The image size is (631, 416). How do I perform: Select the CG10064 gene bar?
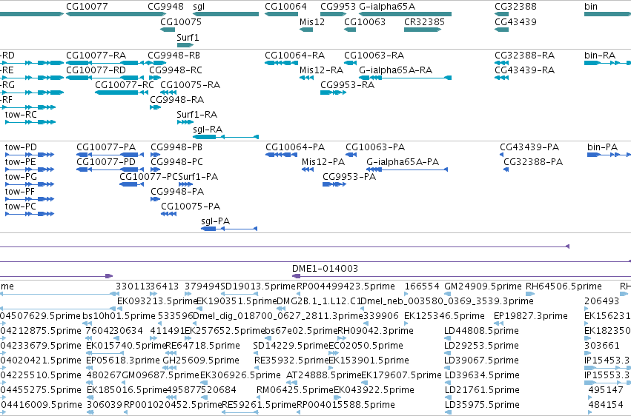[x=281, y=14]
